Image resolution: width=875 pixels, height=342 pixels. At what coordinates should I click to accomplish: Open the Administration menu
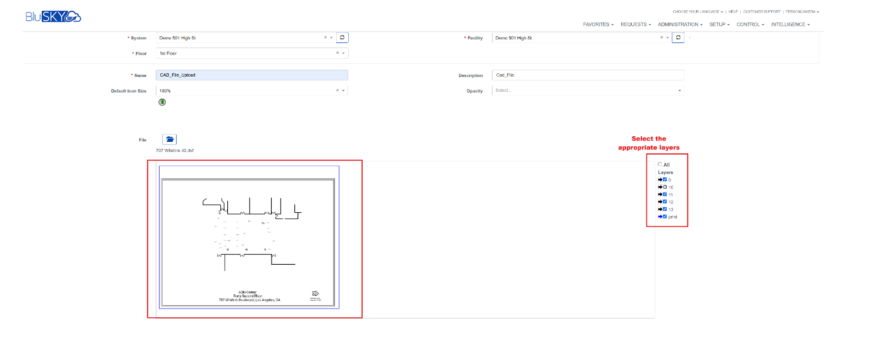tap(679, 25)
